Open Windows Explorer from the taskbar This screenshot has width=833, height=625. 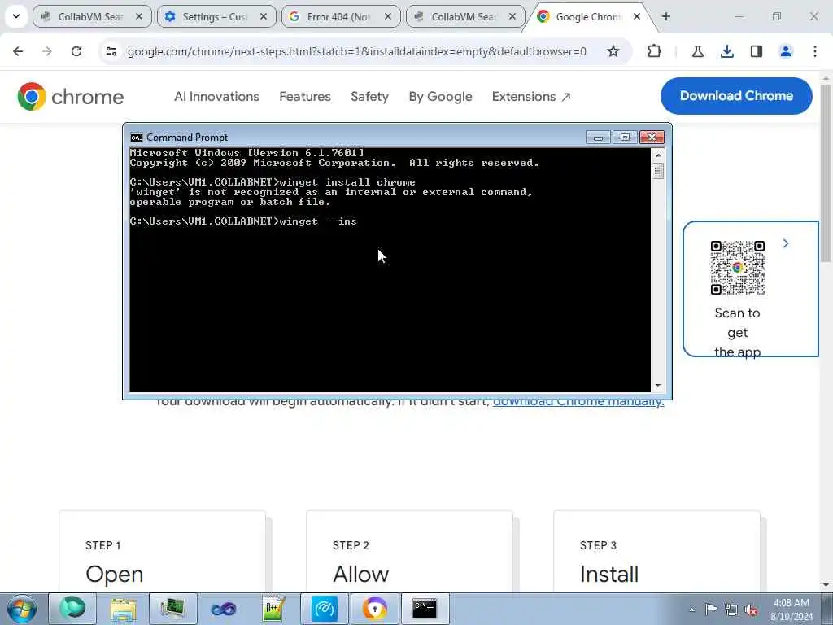(123, 609)
